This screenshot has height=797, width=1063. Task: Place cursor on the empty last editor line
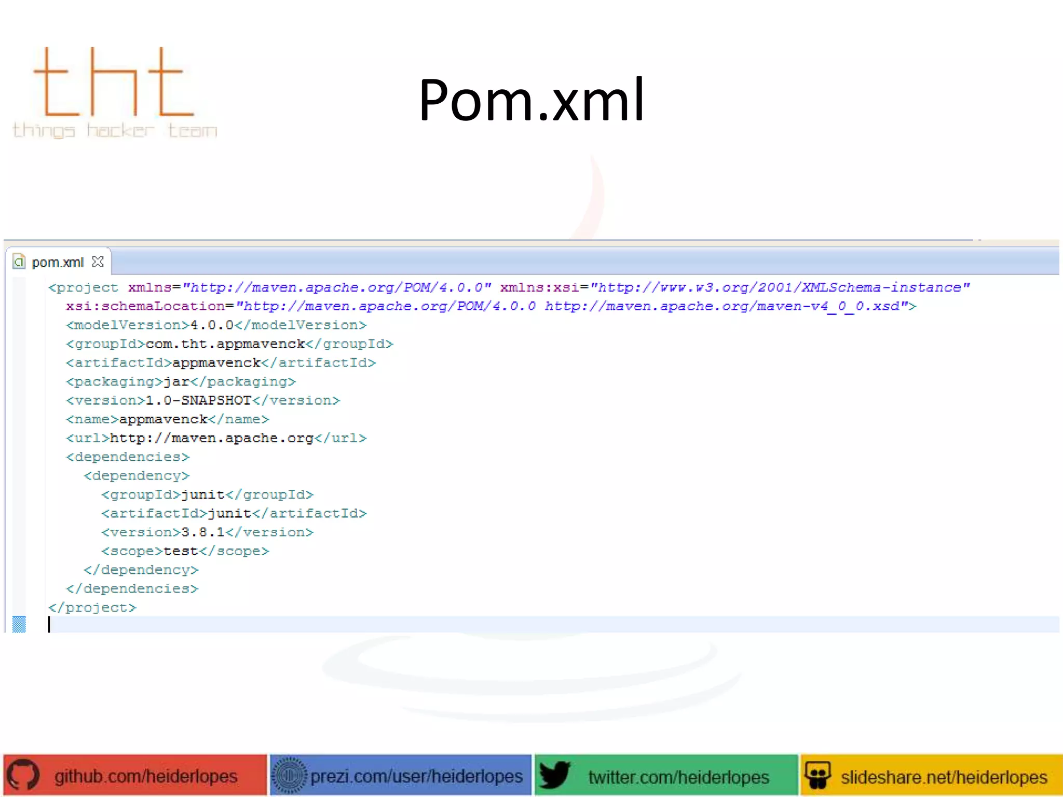(x=553, y=624)
